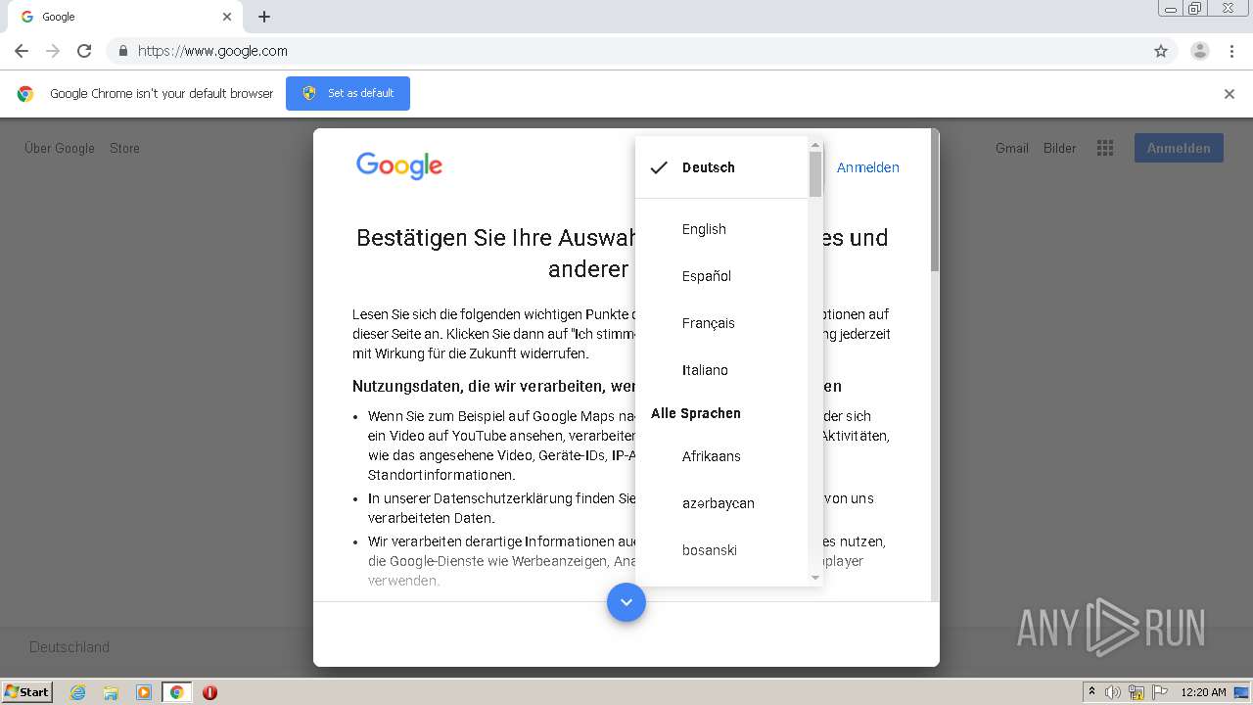Pick Italiano from the language list
The width and height of the screenshot is (1253, 705).
[x=721, y=370]
